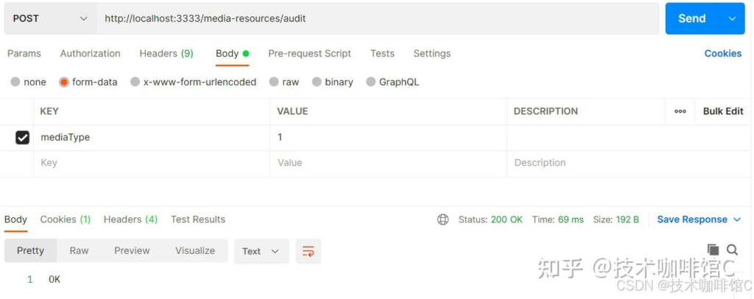Click Bulk Edit in the table header
This screenshot has width=754, height=299.
point(722,111)
